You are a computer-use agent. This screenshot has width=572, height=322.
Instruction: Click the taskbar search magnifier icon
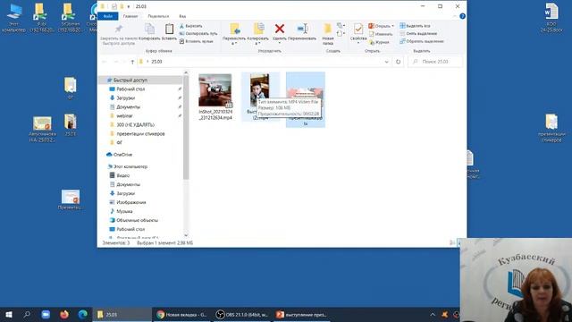pyautogui.click(x=27, y=314)
